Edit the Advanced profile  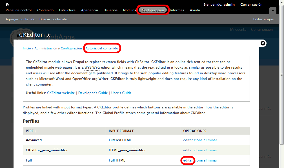coord(188,140)
